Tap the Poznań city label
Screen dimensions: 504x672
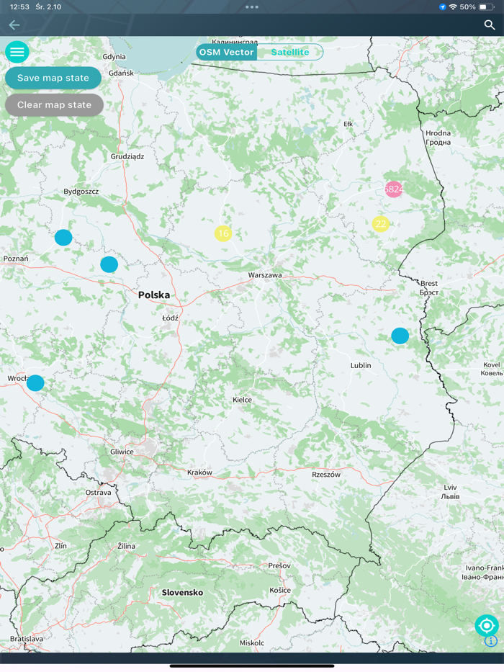pos(16,259)
